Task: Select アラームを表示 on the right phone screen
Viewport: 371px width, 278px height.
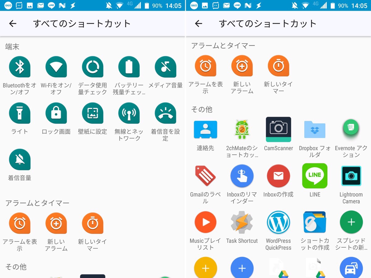Action: (206, 66)
